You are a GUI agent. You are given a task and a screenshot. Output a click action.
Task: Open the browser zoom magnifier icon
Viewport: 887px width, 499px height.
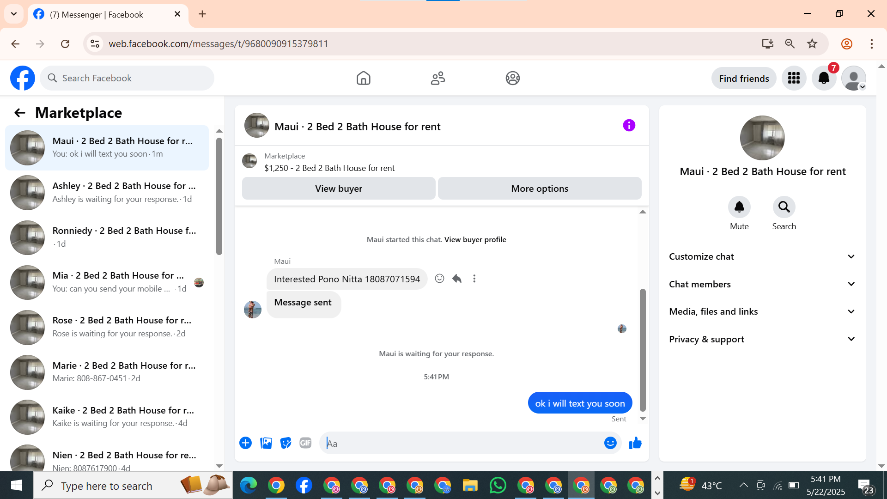coord(790,44)
